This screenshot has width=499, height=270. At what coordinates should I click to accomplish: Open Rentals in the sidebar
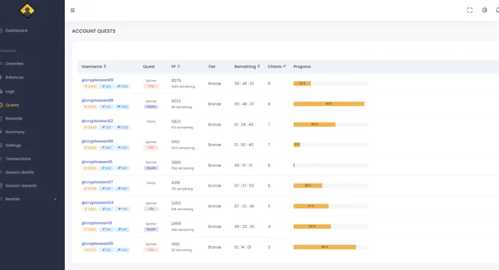(x=12, y=199)
